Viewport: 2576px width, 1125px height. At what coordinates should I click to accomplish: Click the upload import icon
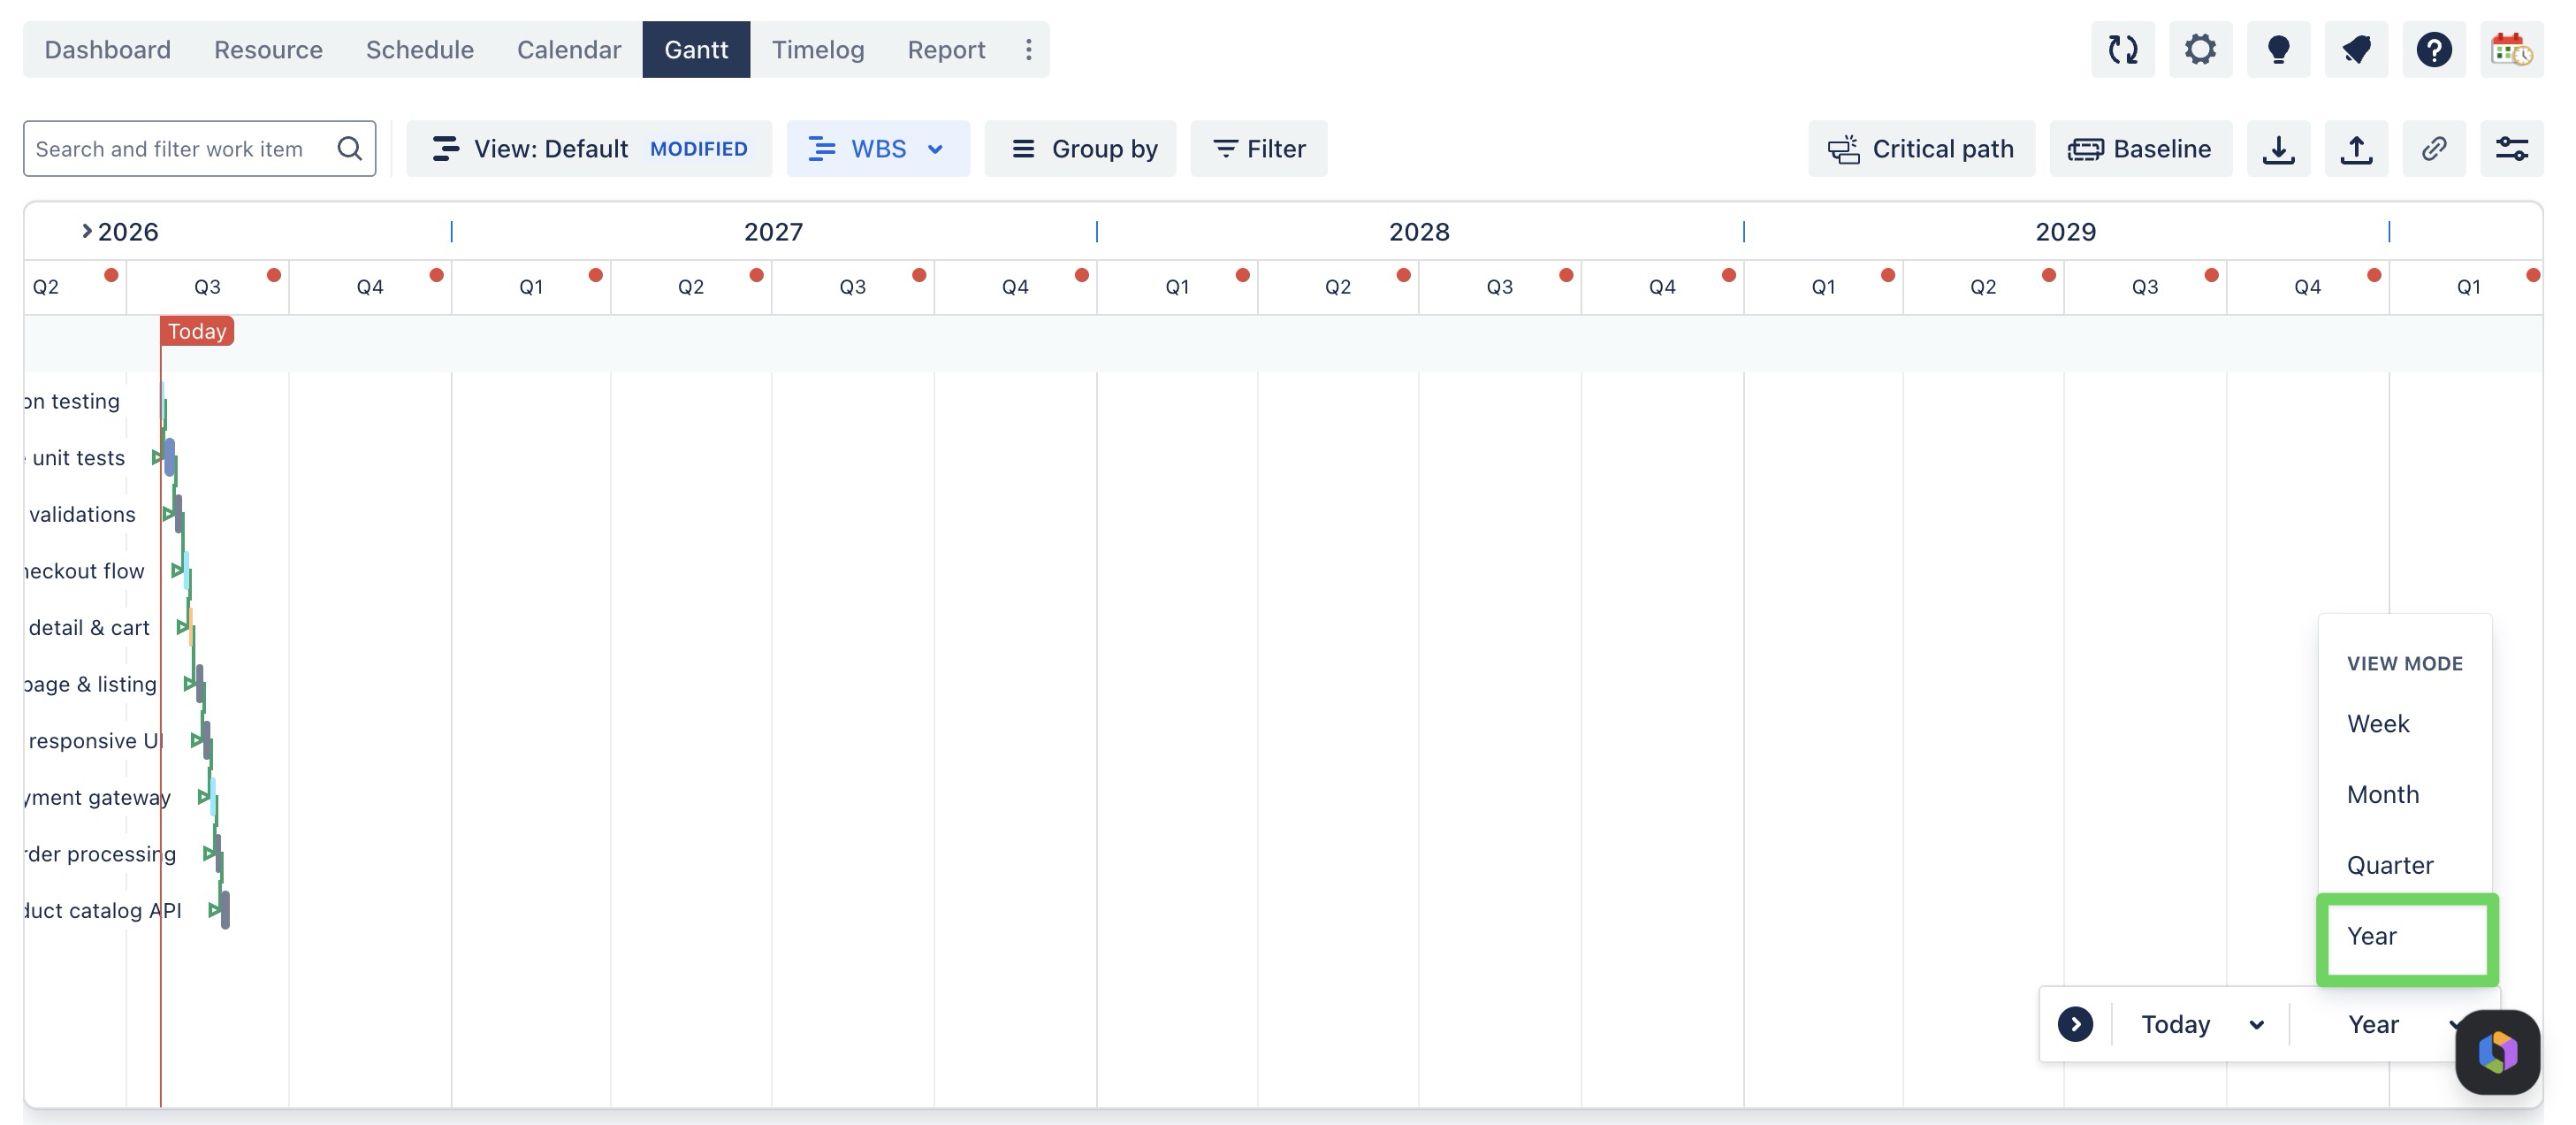point(2356,148)
